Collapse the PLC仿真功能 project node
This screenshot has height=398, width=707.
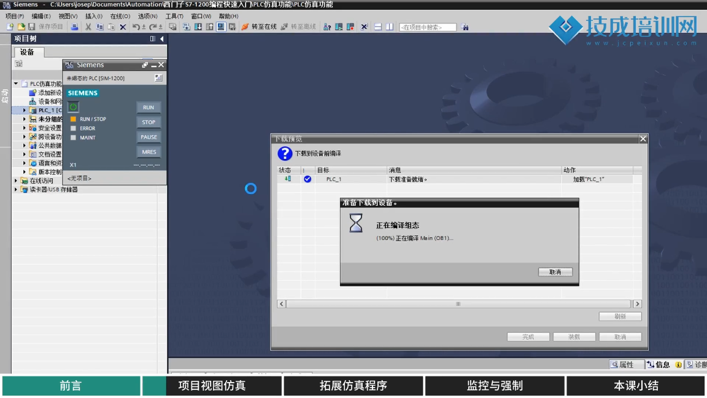(16, 84)
